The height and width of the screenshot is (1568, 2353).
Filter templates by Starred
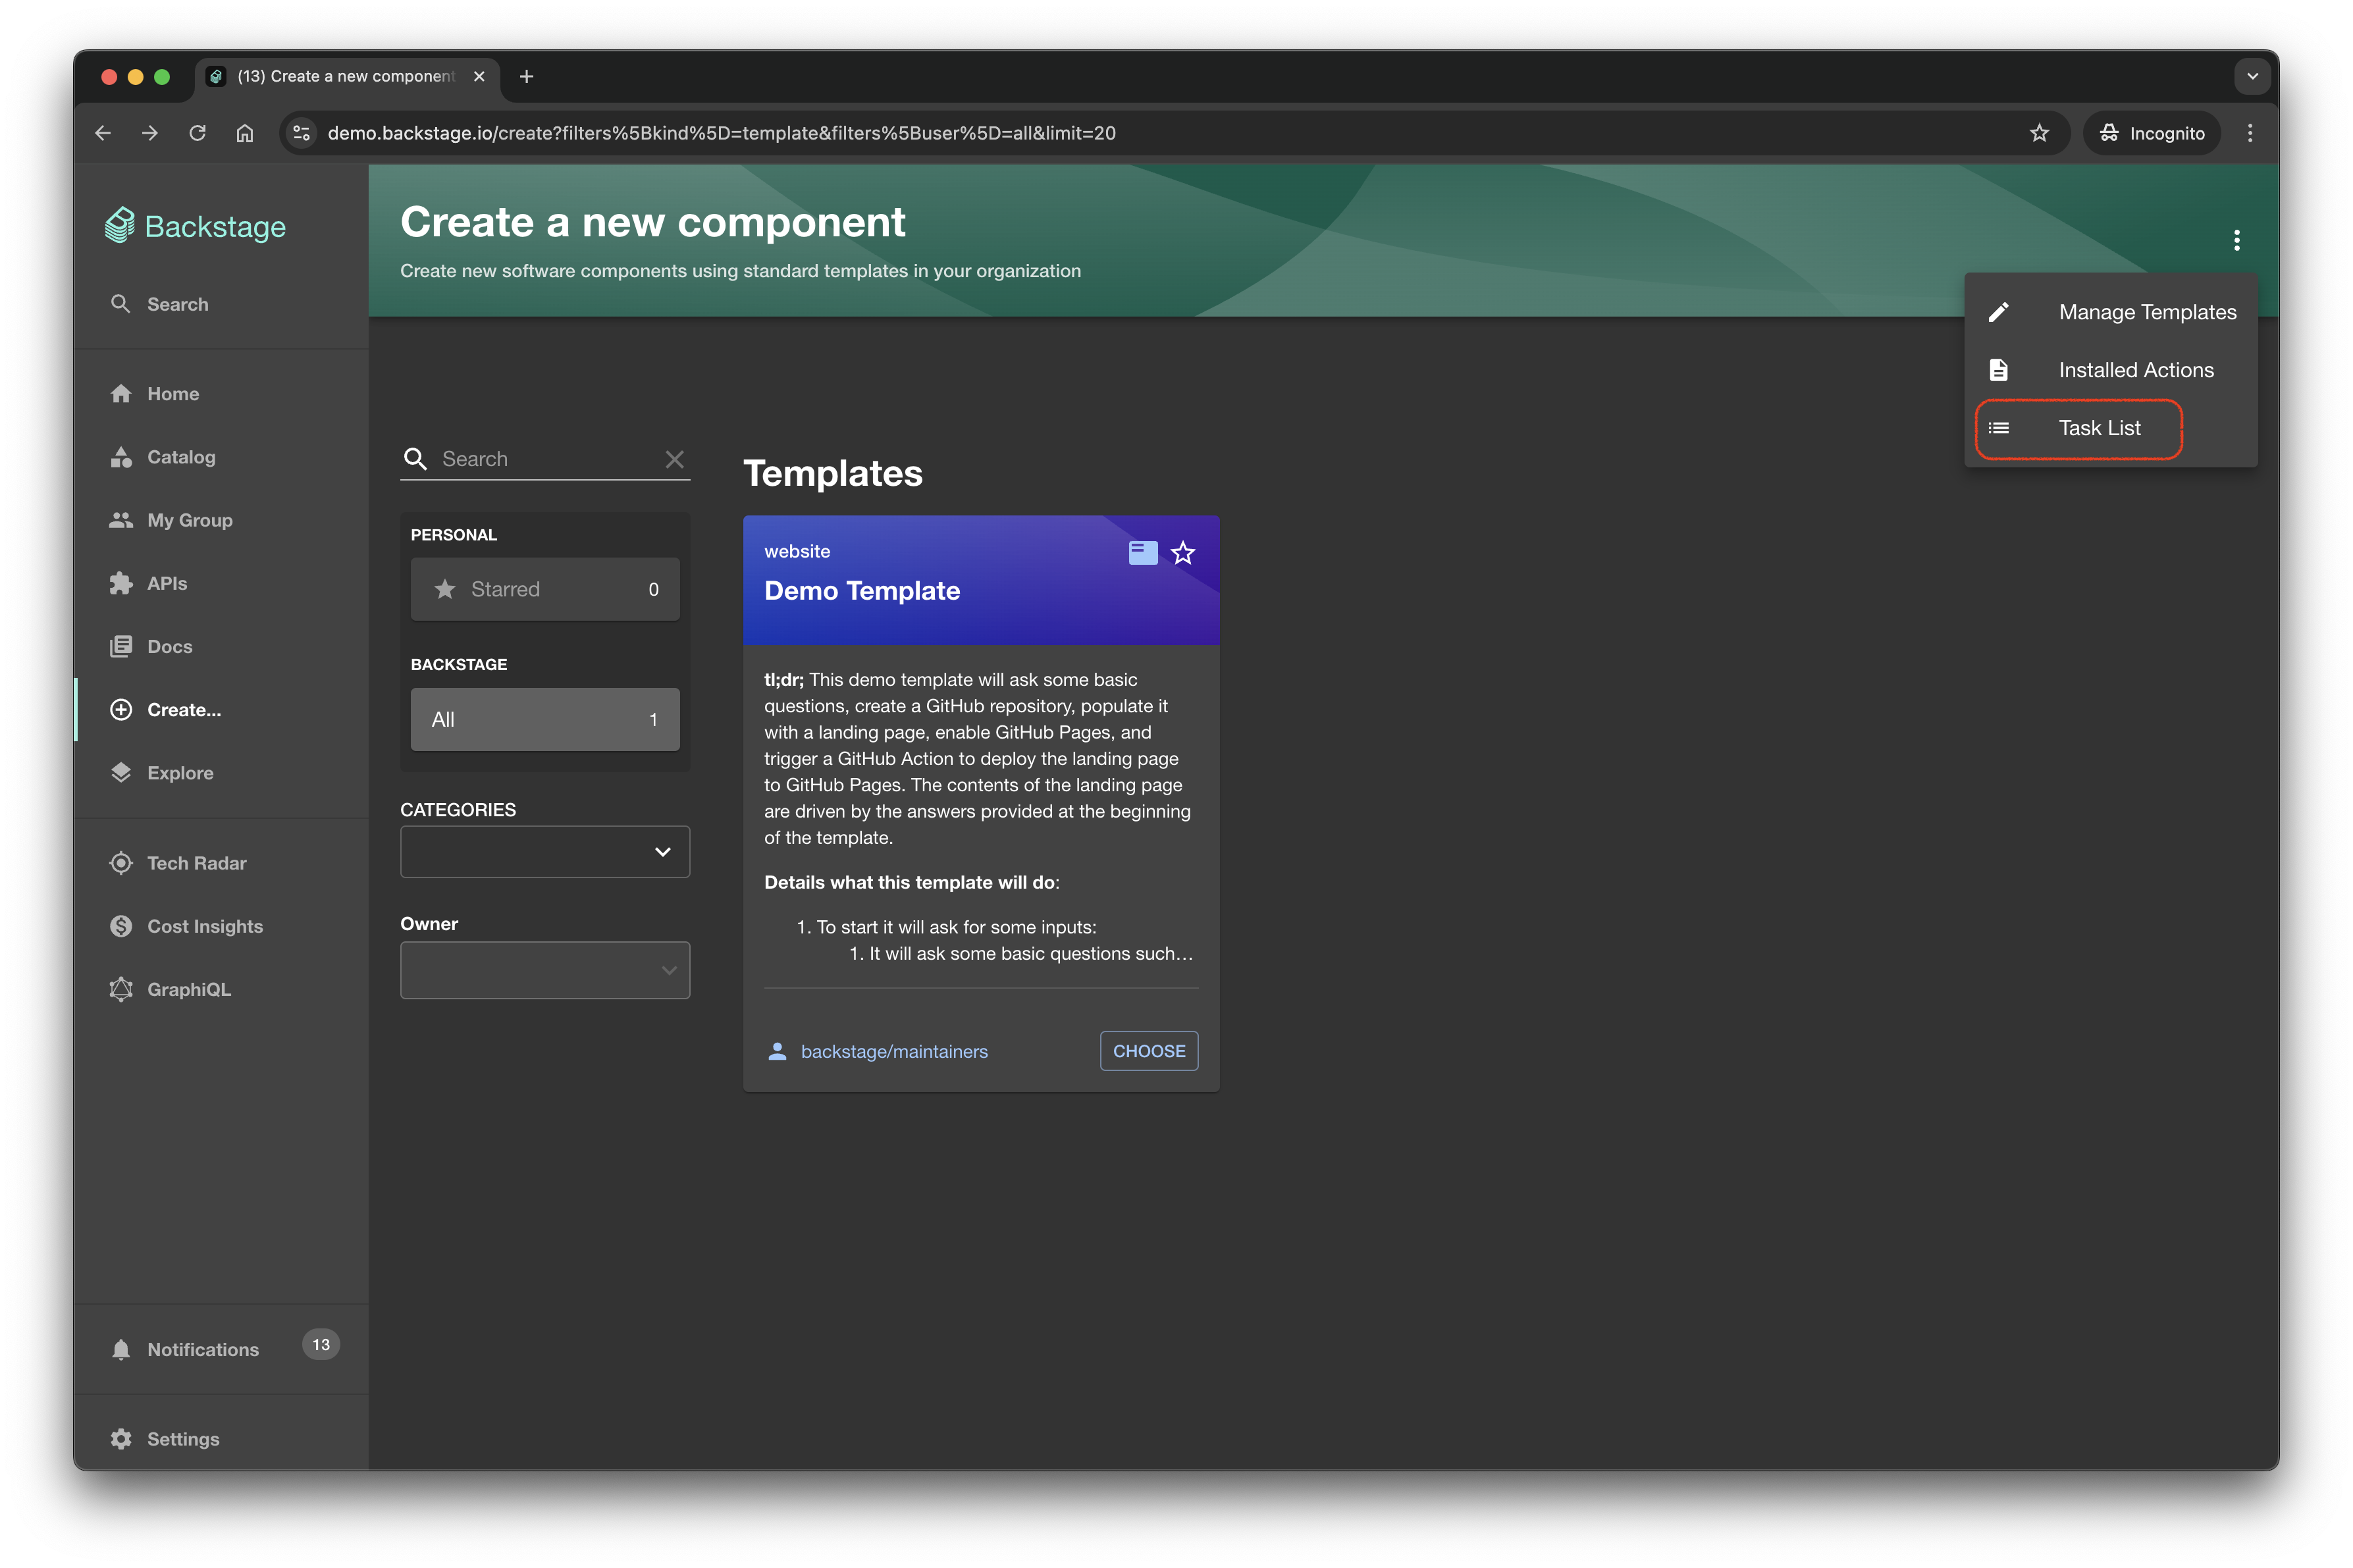click(x=544, y=589)
